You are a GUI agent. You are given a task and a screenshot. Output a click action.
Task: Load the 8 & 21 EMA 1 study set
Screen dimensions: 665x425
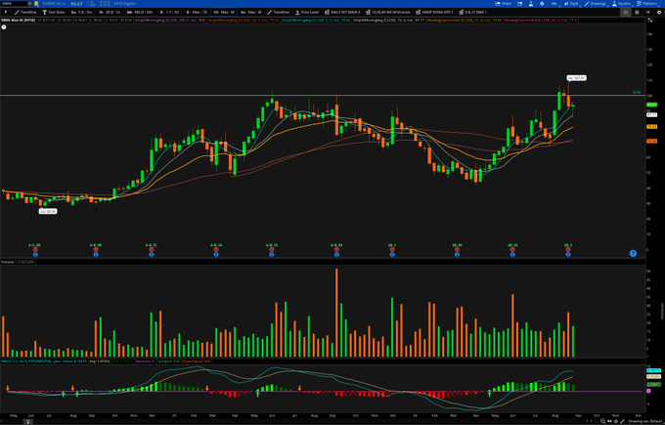pos(472,13)
